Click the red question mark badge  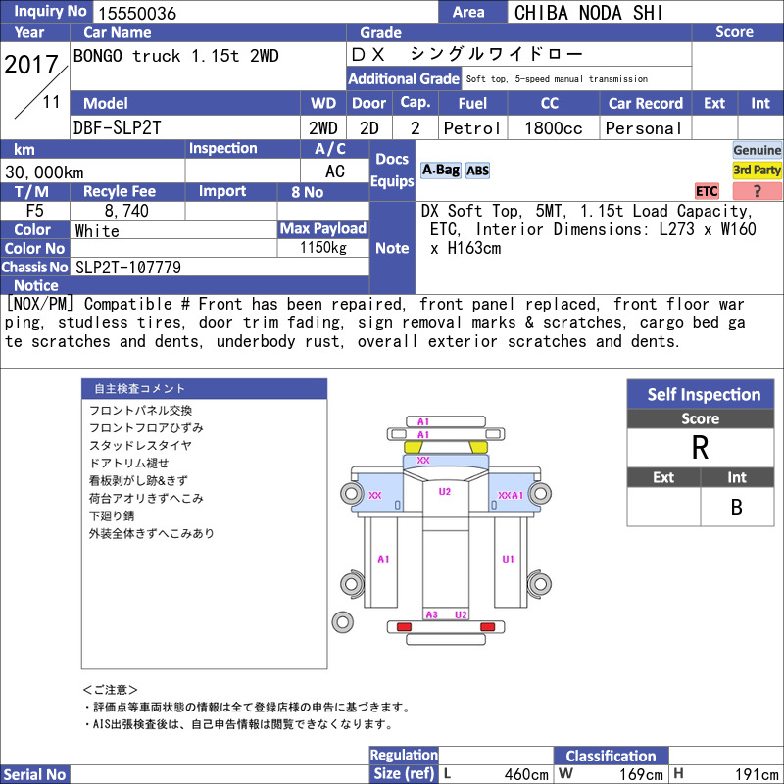[x=757, y=191]
